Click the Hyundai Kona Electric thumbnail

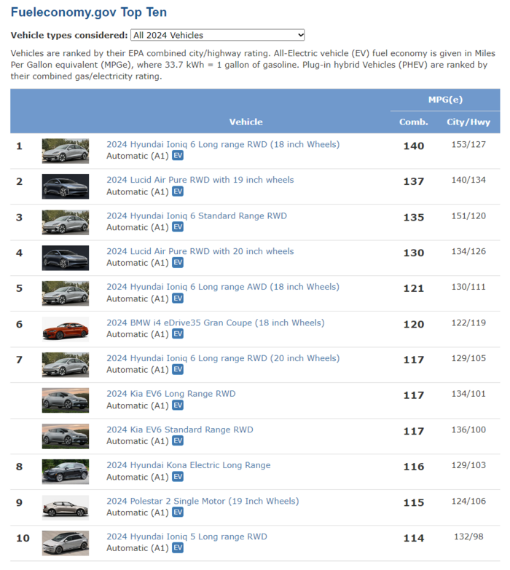[66, 472]
